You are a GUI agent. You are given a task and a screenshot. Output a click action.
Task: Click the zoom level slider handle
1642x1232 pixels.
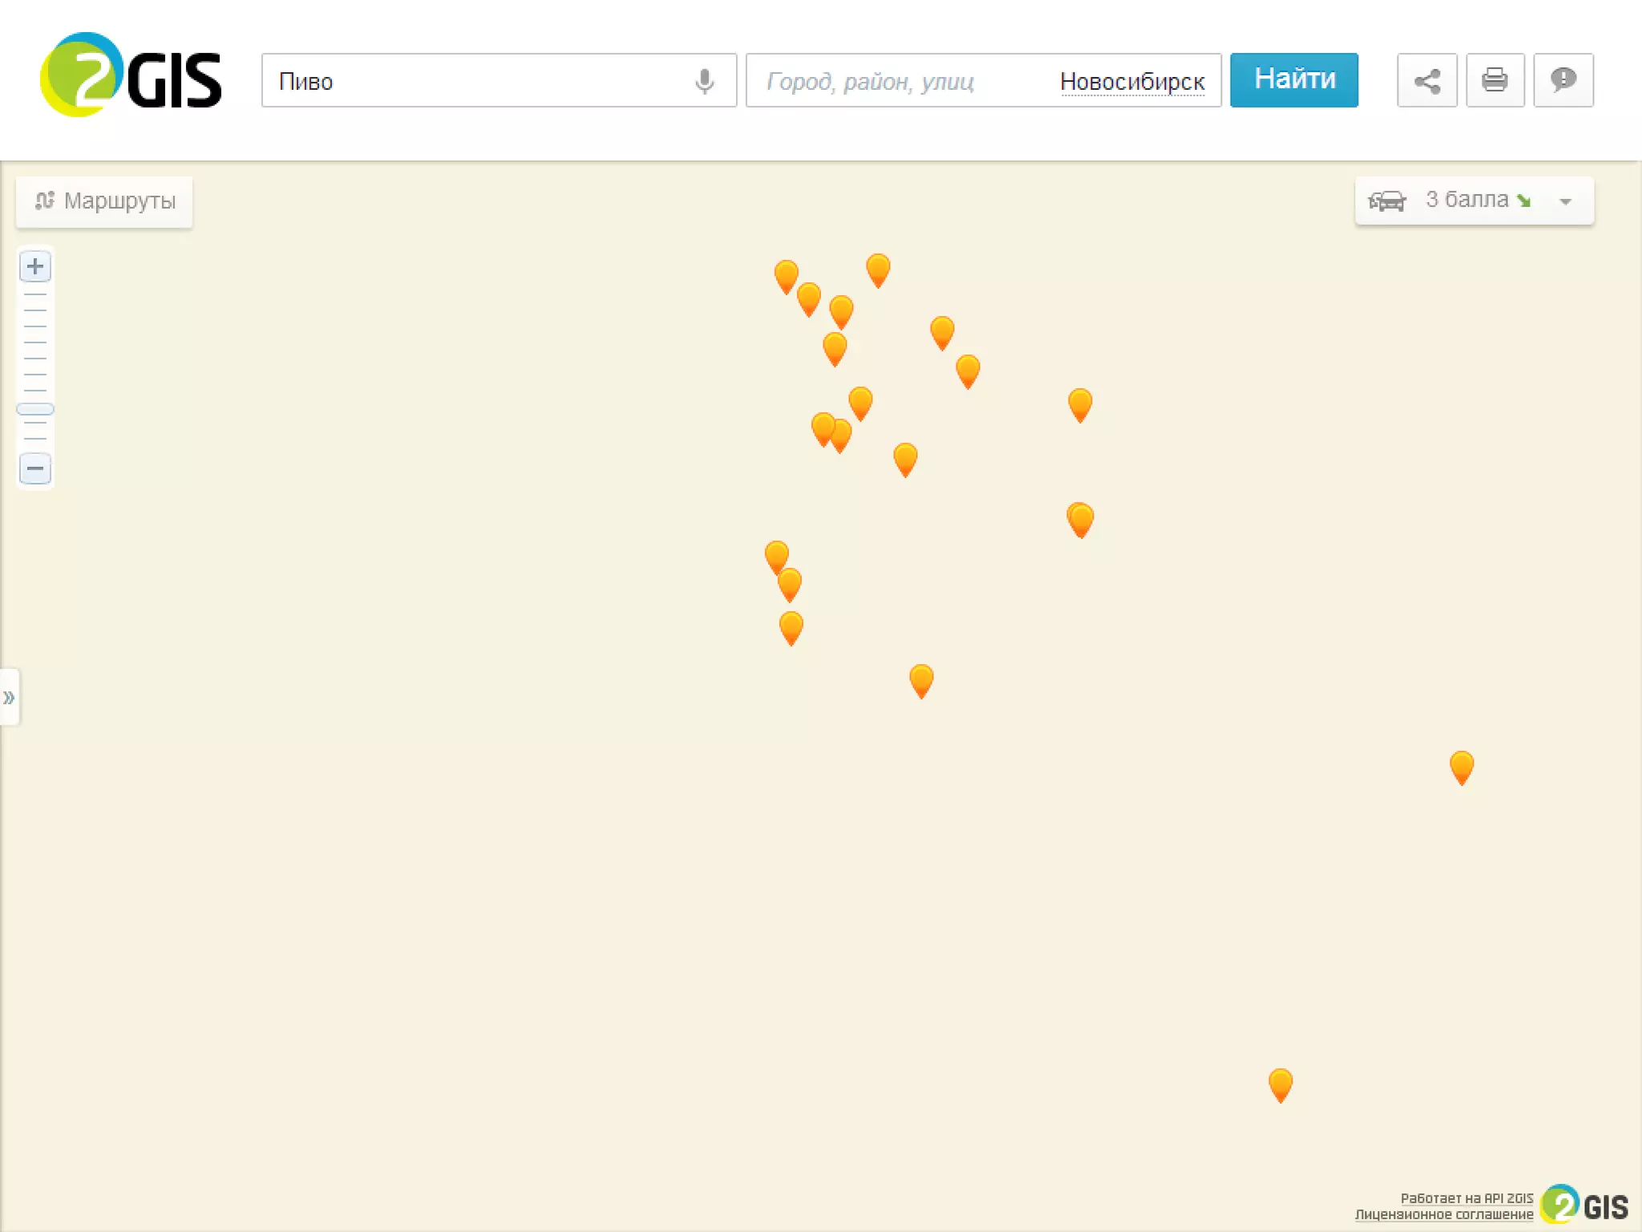click(35, 409)
